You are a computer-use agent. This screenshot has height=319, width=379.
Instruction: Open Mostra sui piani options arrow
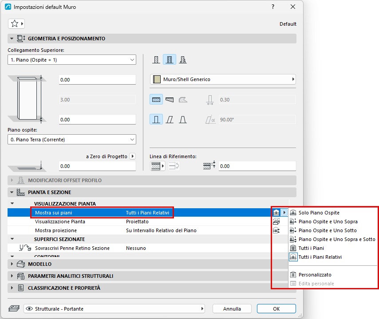pos(284,213)
